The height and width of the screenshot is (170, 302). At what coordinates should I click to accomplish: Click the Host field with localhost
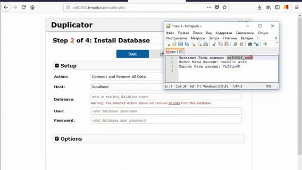127,87
